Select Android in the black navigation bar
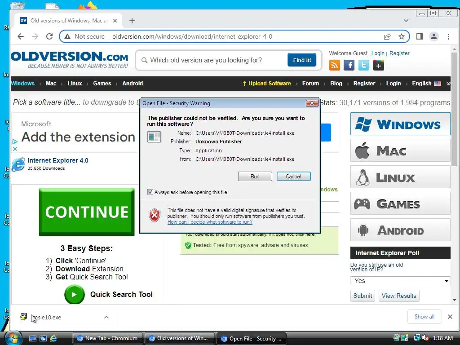This screenshot has width=460, height=345. click(x=133, y=83)
